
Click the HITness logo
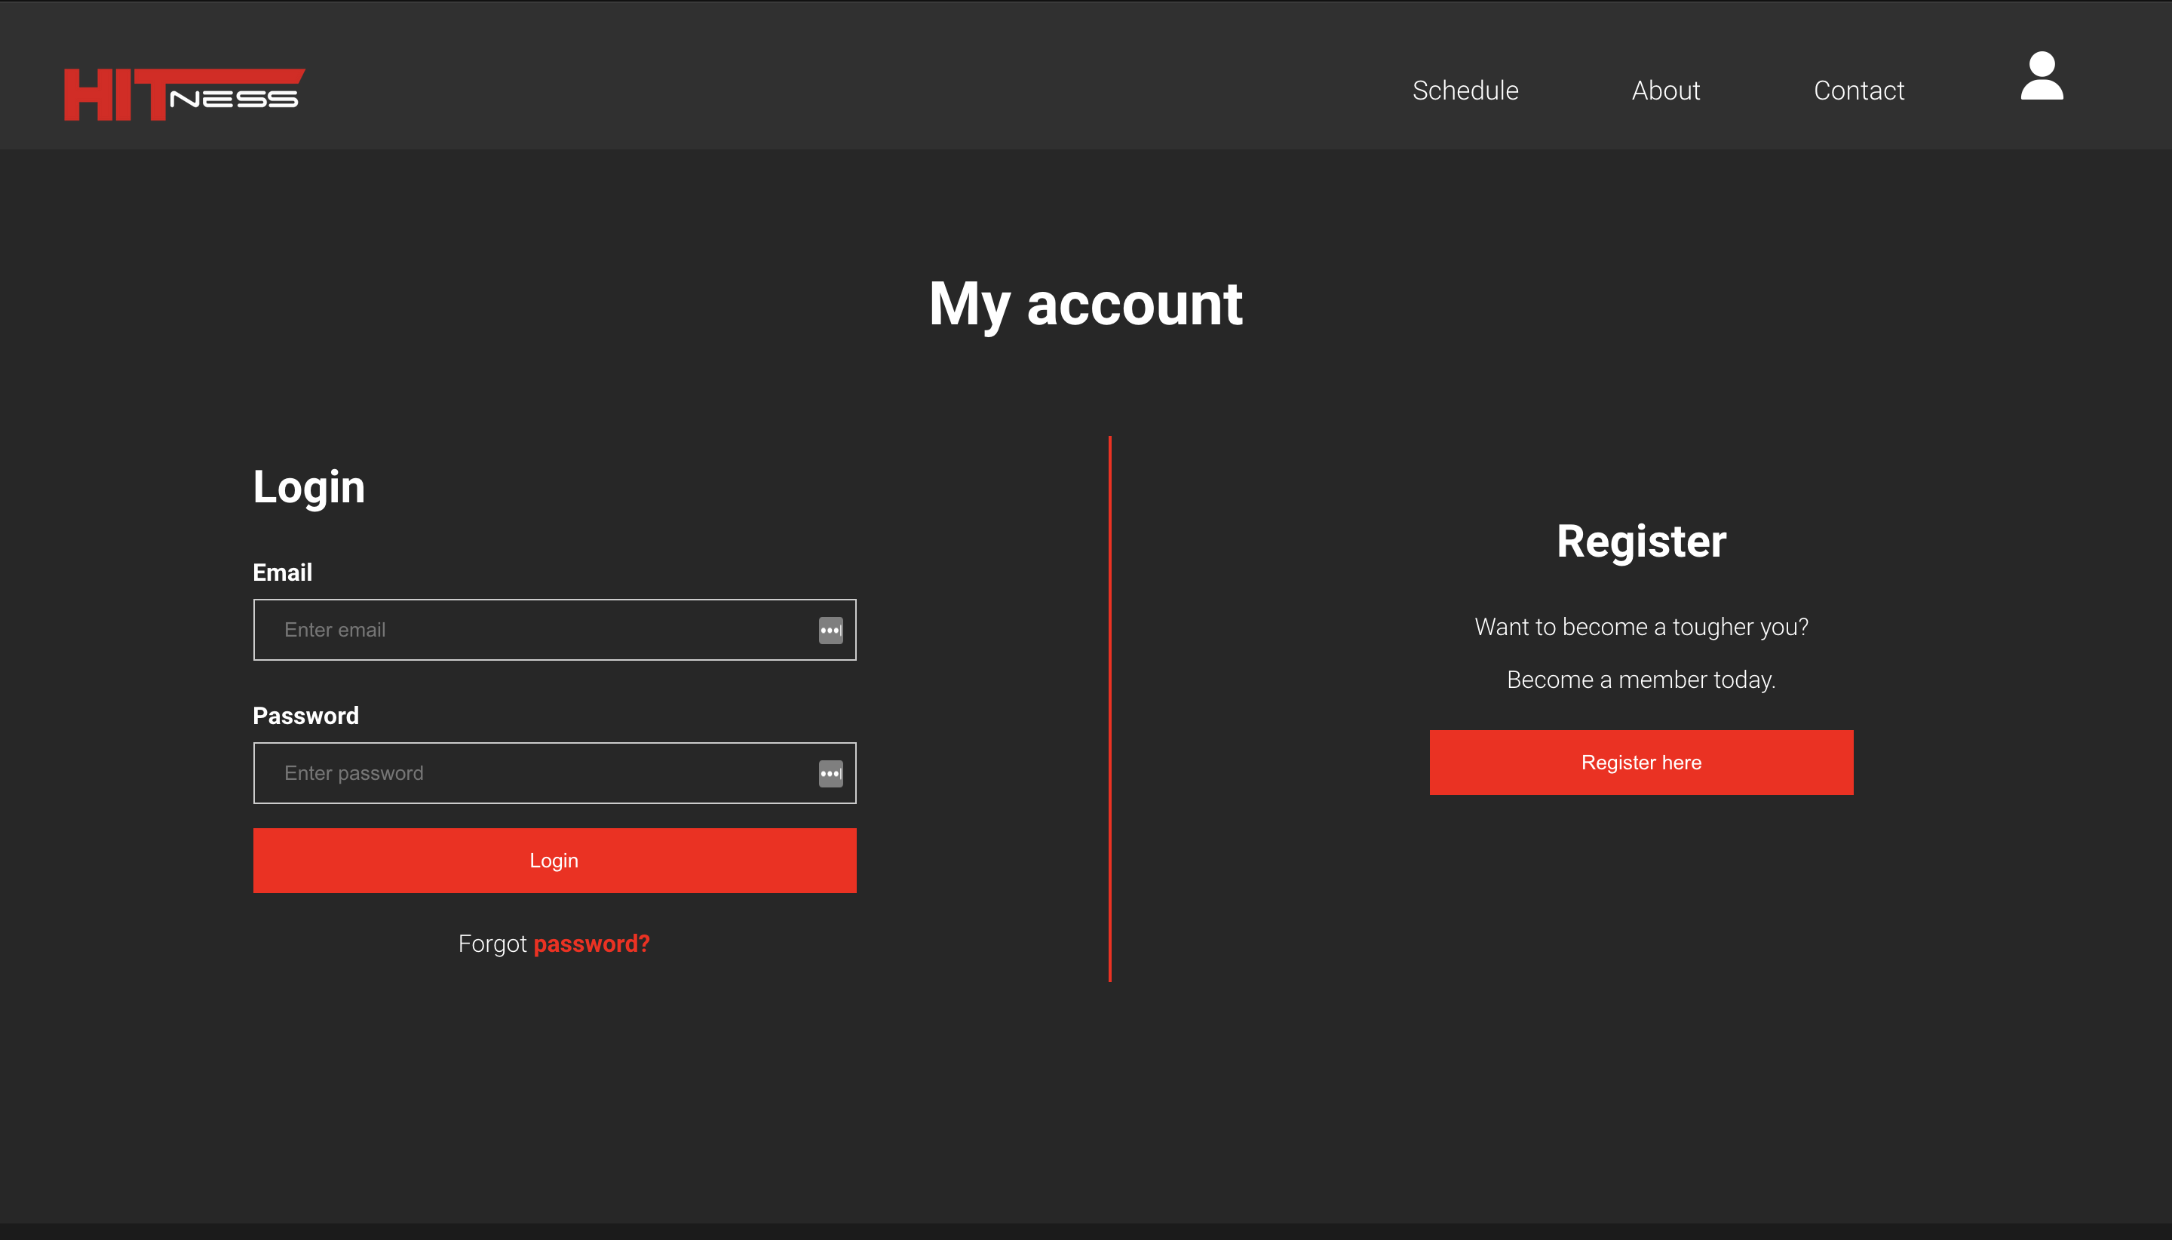[184, 94]
